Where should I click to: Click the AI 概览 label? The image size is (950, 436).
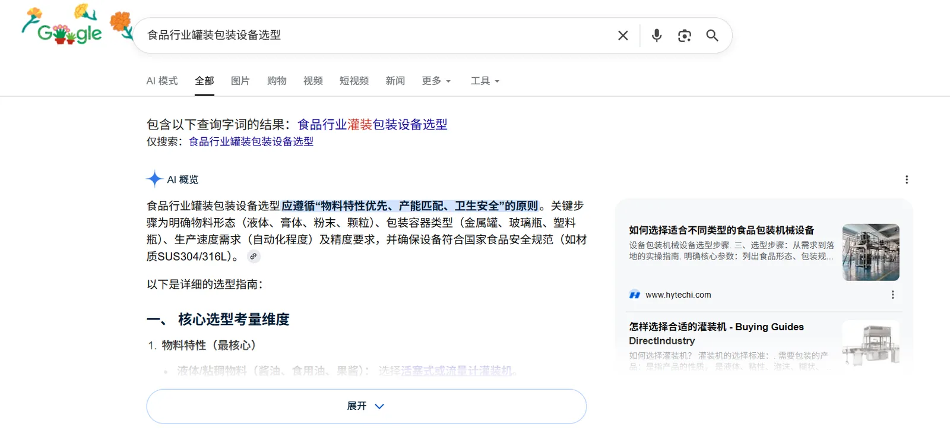click(183, 179)
